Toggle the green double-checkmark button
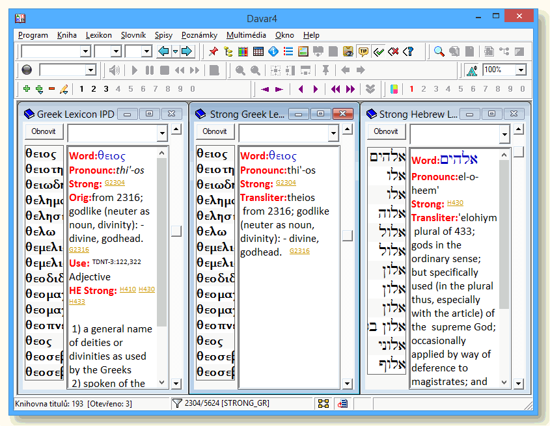The width and height of the screenshot is (550, 426). click(x=378, y=51)
